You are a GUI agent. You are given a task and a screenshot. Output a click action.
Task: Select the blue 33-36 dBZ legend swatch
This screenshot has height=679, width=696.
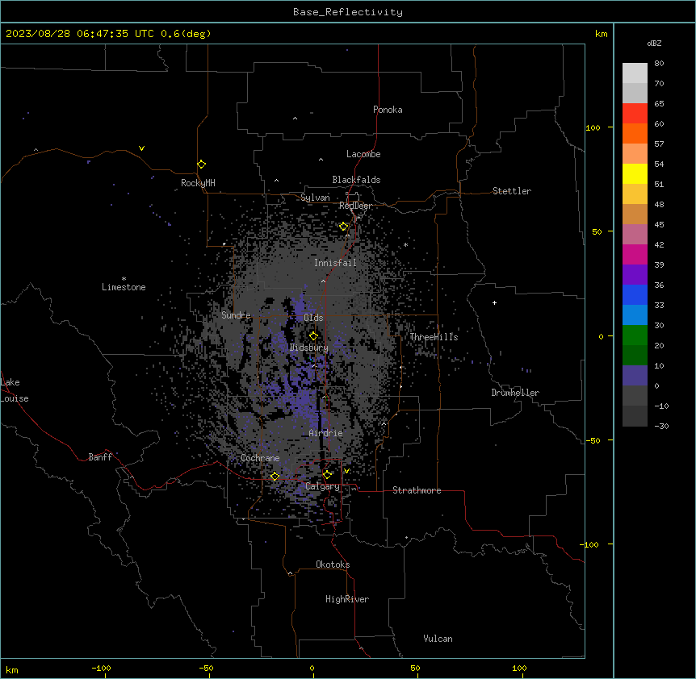[635, 295]
